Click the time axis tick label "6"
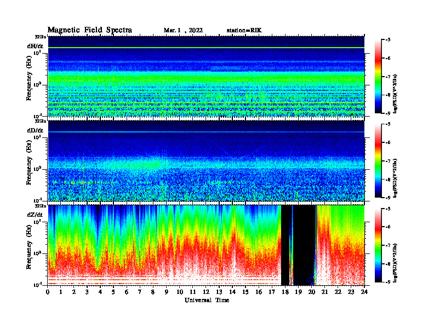The width and height of the screenshot is (434, 335). tap(127, 292)
